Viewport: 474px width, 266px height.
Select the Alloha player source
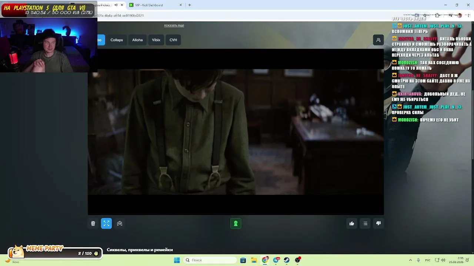[x=137, y=40]
